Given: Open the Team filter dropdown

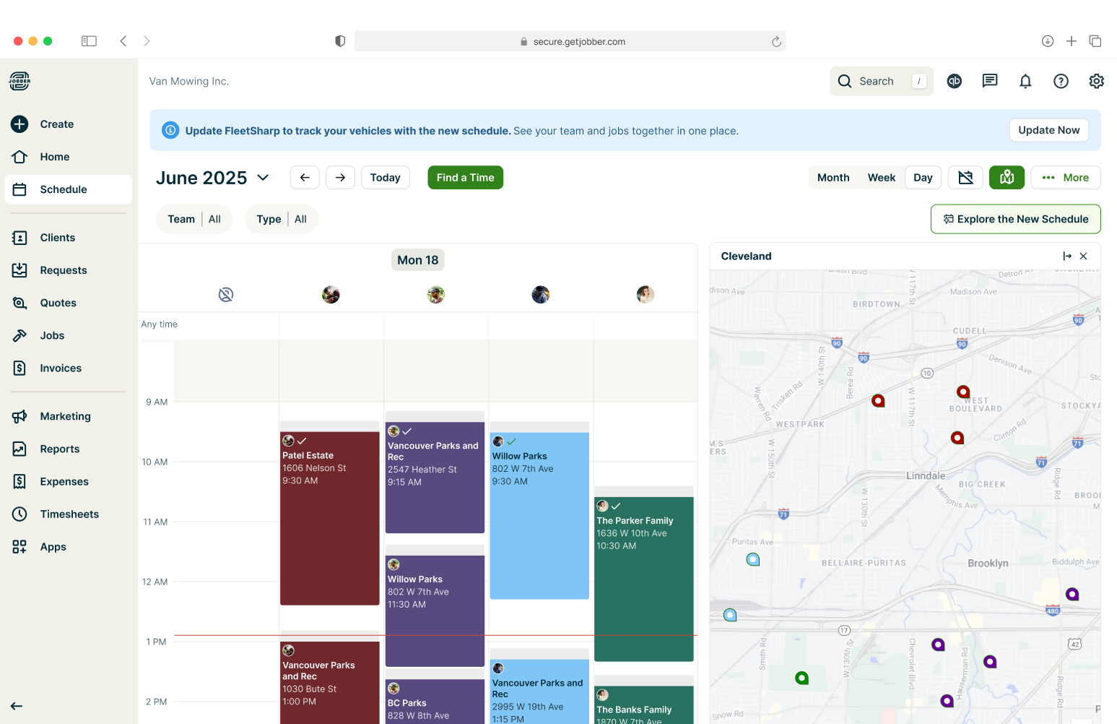Looking at the screenshot, I should click(x=194, y=220).
